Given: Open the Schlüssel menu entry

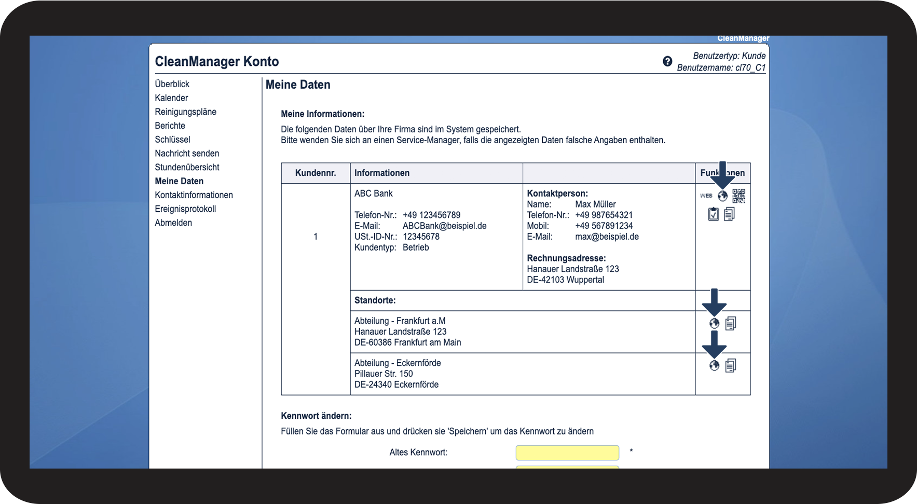Looking at the screenshot, I should click(172, 140).
